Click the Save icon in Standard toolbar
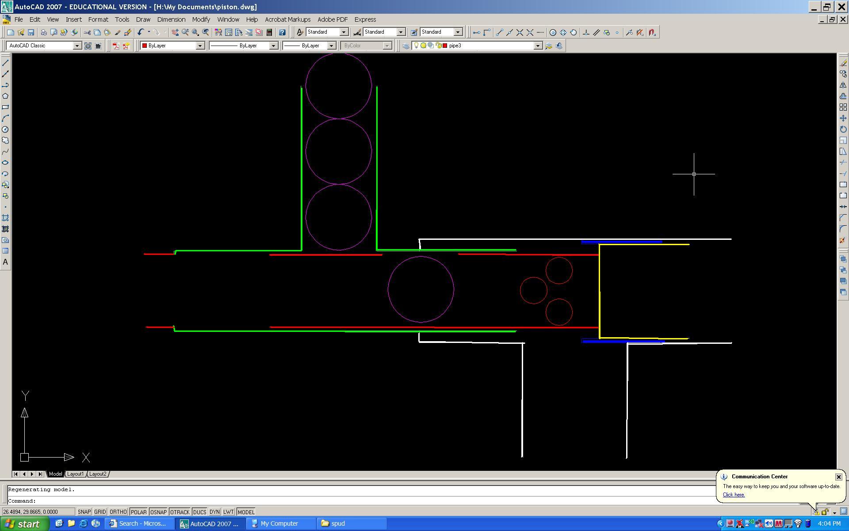Viewport: 849px width, 531px height. pyautogui.click(x=31, y=32)
